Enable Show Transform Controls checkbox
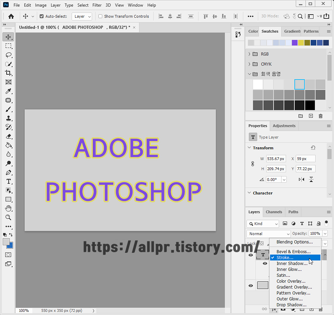 click(100, 16)
